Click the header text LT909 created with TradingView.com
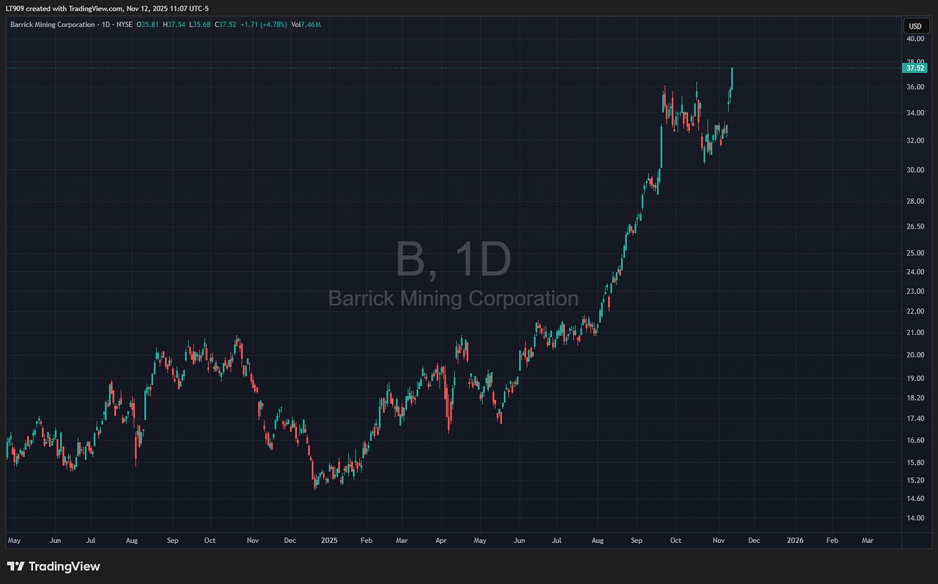 tap(63, 8)
